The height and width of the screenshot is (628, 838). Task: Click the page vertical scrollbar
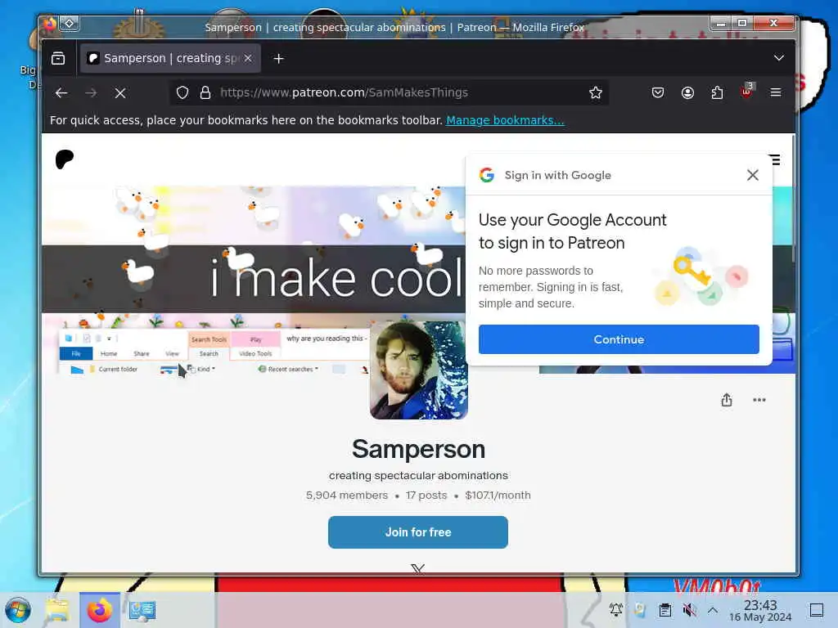tap(793, 199)
